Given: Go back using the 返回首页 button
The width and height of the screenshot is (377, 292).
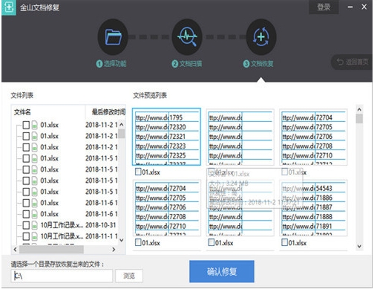Looking at the screenshot, I should coord(352,62).
